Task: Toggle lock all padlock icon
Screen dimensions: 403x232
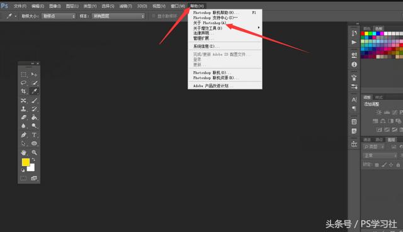Action: click(x=398, y=165)
